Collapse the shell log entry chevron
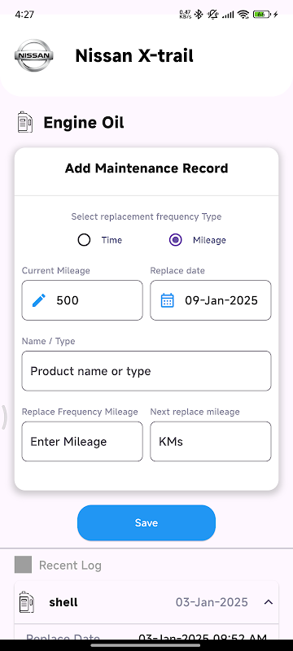The width and height of the screenshot is (293, 651). click(x=269, y=602)
